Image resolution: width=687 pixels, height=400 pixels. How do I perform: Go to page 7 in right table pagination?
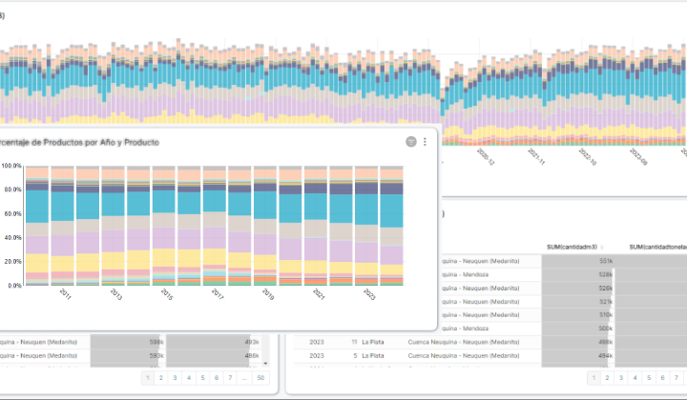point(677,378)
